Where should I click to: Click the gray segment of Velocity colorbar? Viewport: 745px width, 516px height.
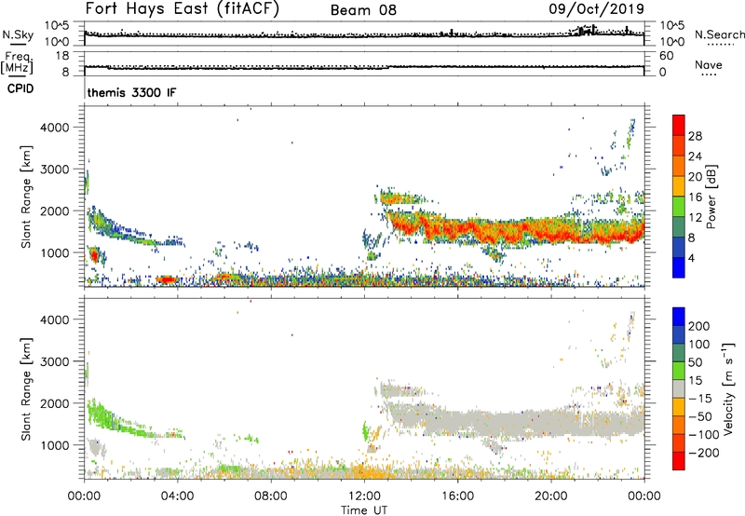tap(679, 388)
